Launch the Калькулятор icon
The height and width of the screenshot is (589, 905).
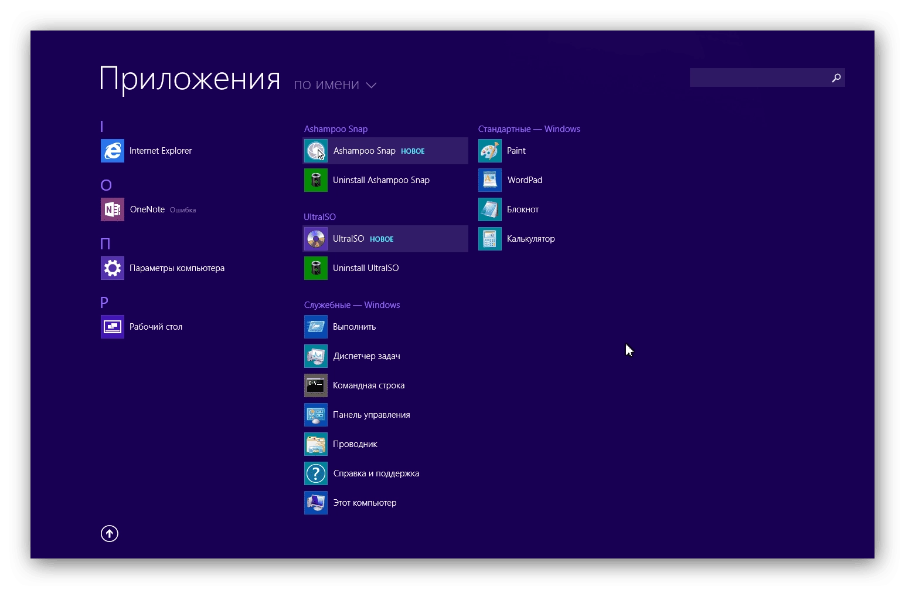(x=490, y=239)
